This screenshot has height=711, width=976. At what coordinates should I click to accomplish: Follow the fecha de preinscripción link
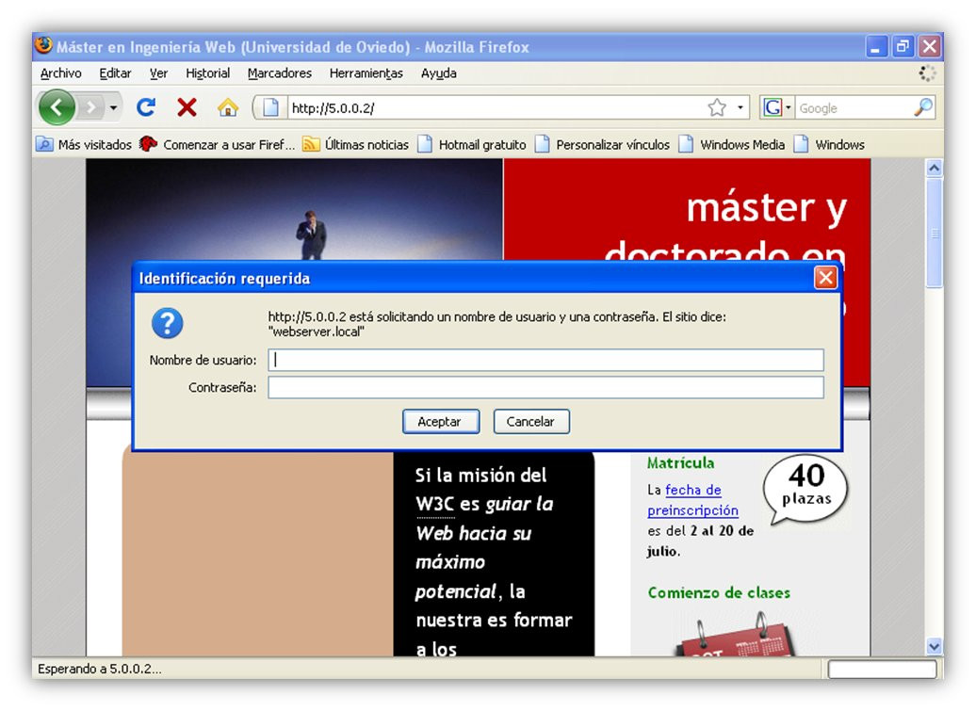coord(692,500)
